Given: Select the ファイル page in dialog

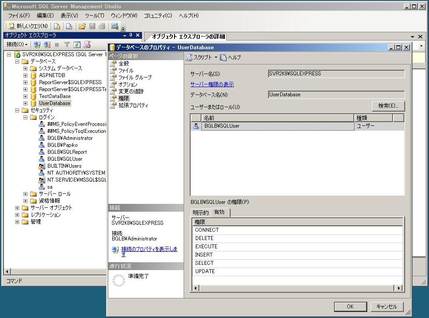Looking at the screenshot, I should (126, 71).
